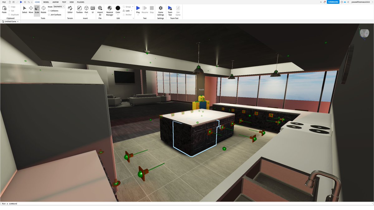Open the Mode Geometric dropdown

(59, 7)
